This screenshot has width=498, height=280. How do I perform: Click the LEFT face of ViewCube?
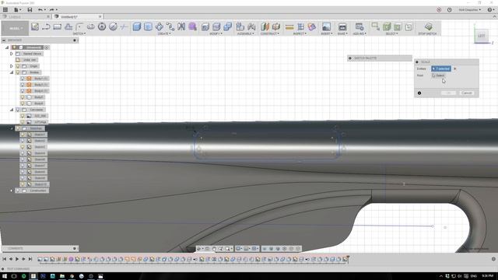[x=482, y=36]
